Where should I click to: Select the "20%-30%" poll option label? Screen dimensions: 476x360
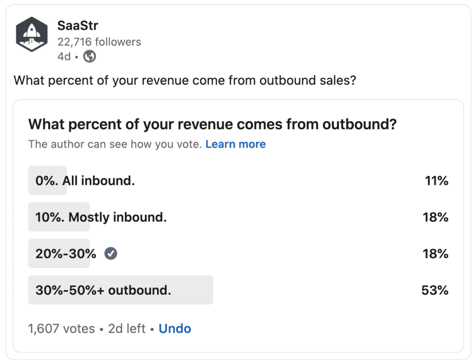(x=66, y=254)
